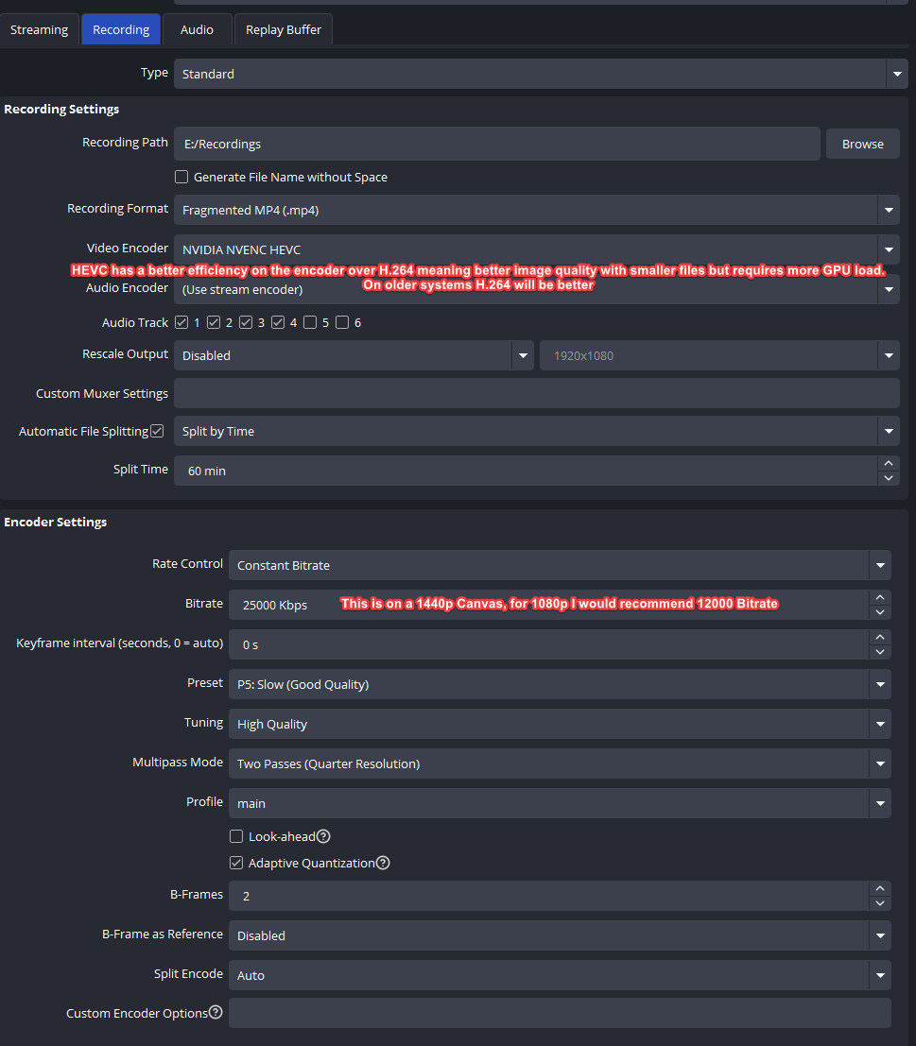Click the Split Time 60 min field
This screenshot has height=1046, width=916.
point(525,471)
